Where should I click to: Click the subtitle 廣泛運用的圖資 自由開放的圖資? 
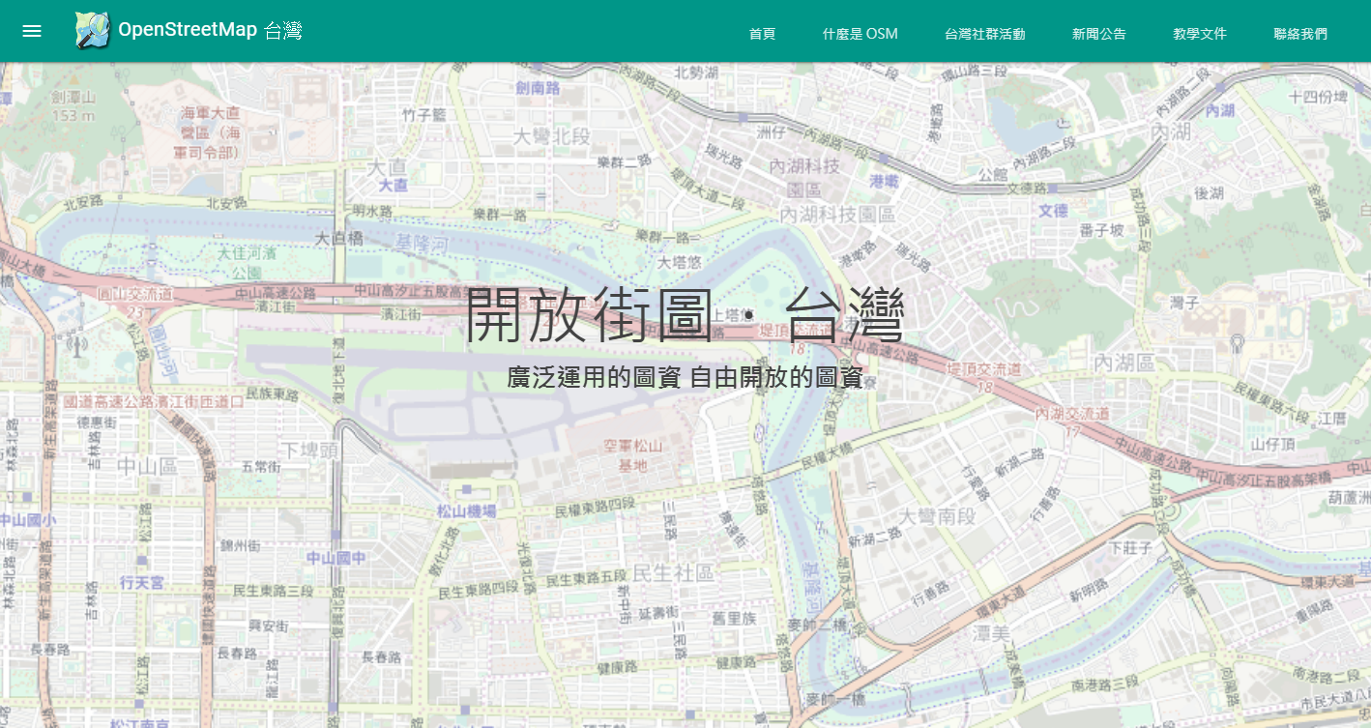tap(685, 377)
